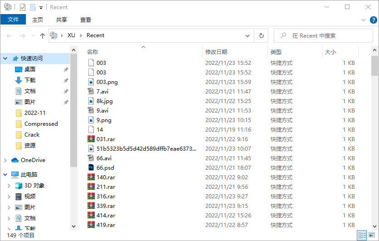Unpin 桌面 from Quick access
Image resolution: width=379 pixels, height=241 pixels.
pos(66,69)
